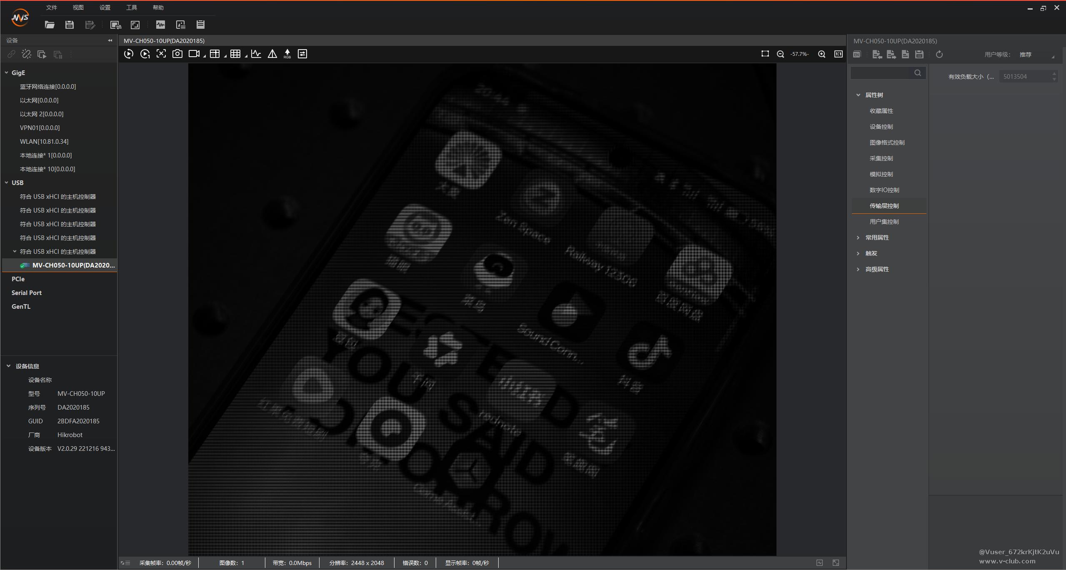Click the zoom in magnifier icon
Image resolution: width=1066 pixels, height=570 pixels.
[822, 54]
